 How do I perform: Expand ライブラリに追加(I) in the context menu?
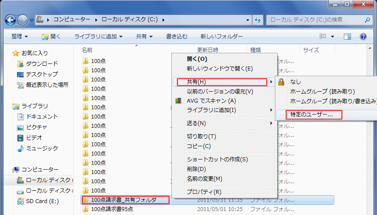[225, 110]
